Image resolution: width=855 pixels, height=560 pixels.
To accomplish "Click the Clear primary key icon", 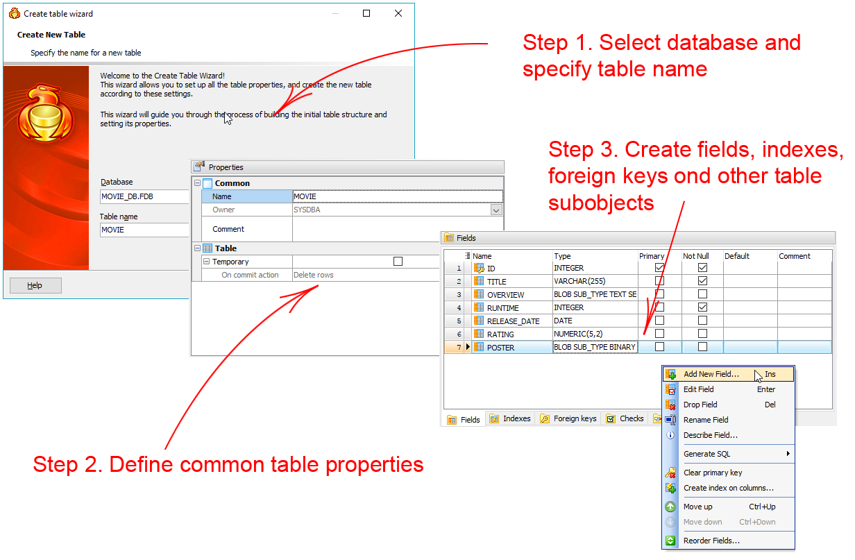I will click(670, 473).
